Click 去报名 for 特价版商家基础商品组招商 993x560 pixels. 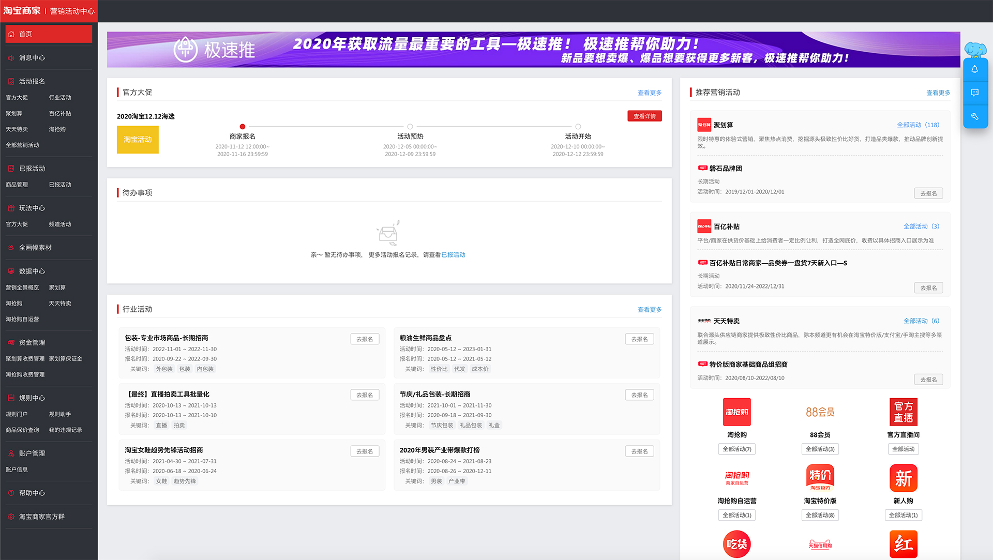click(928, 380)
